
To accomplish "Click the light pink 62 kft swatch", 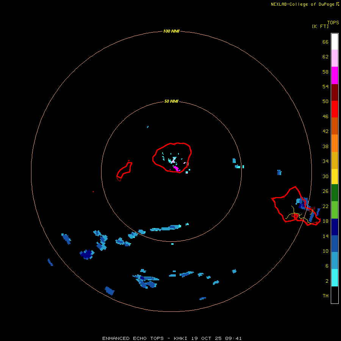I will click(335, 58).
